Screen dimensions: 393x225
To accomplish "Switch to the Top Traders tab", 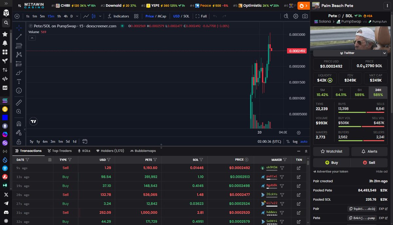I will [x=60, y=151].
